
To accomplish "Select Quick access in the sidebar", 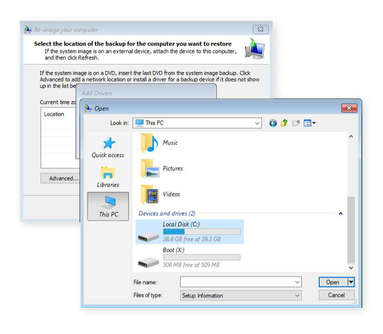I will click(108, 147).
